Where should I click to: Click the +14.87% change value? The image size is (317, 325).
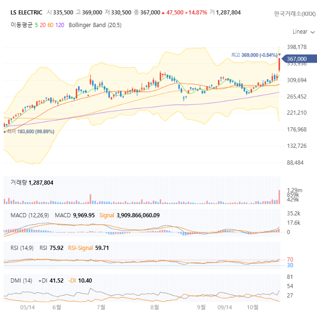pos(196,13)
